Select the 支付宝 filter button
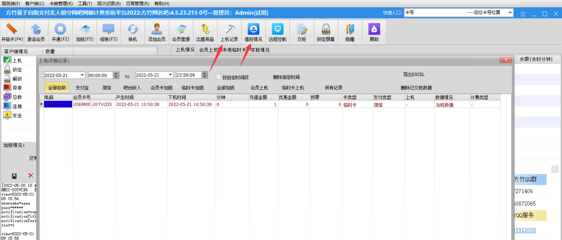The image size is (562, 240). 82,88
